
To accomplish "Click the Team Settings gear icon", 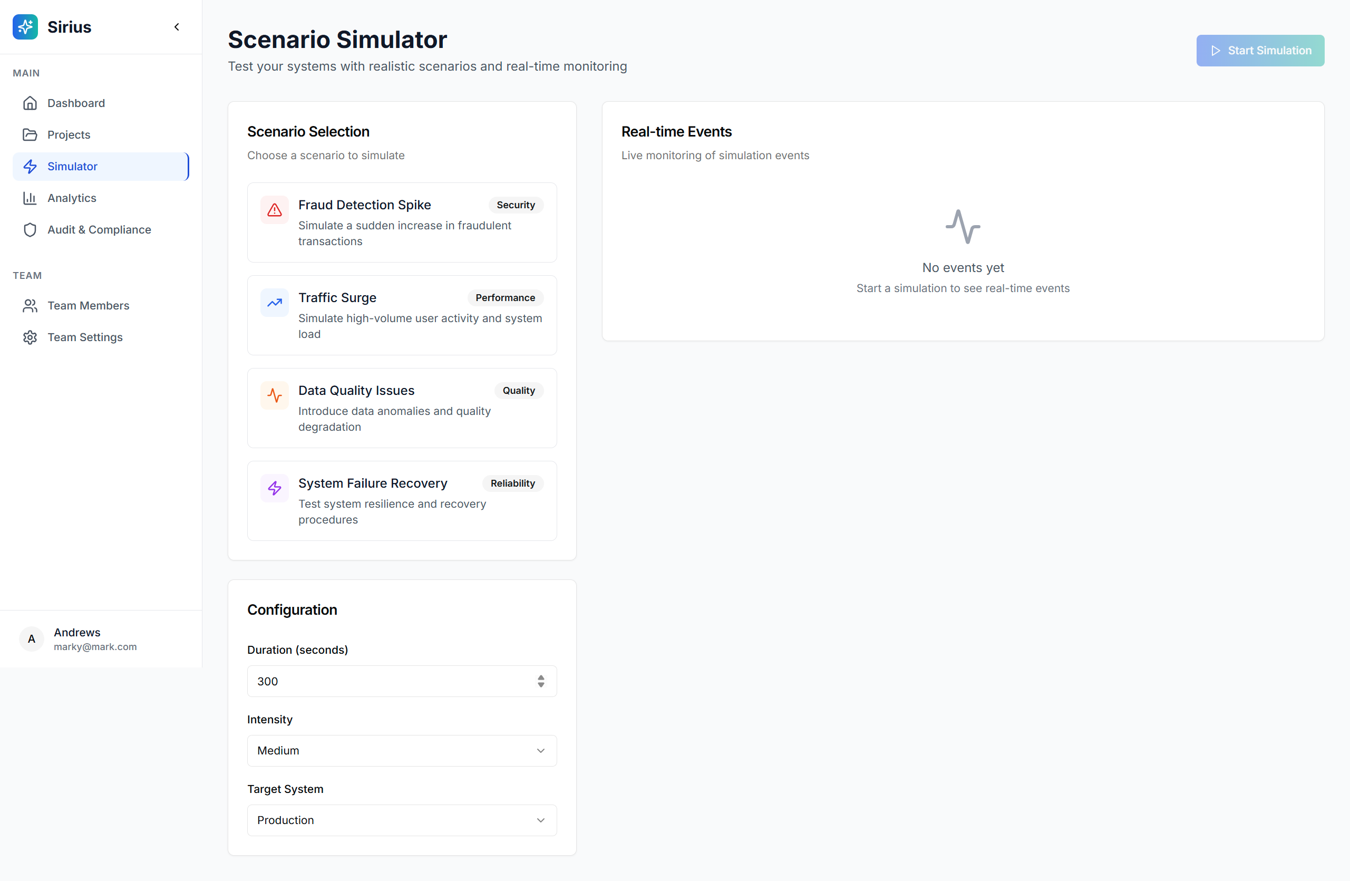I will tap(30, 337).
